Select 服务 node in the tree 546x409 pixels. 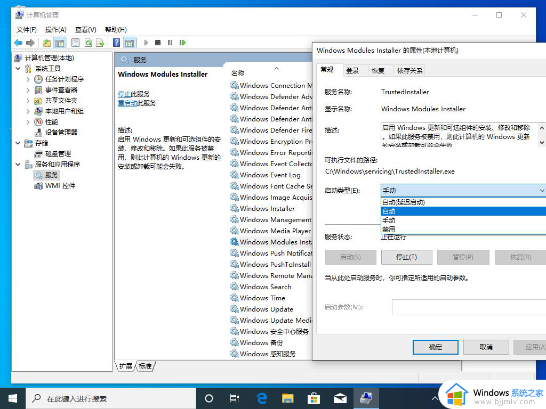(x=51, y=175)
